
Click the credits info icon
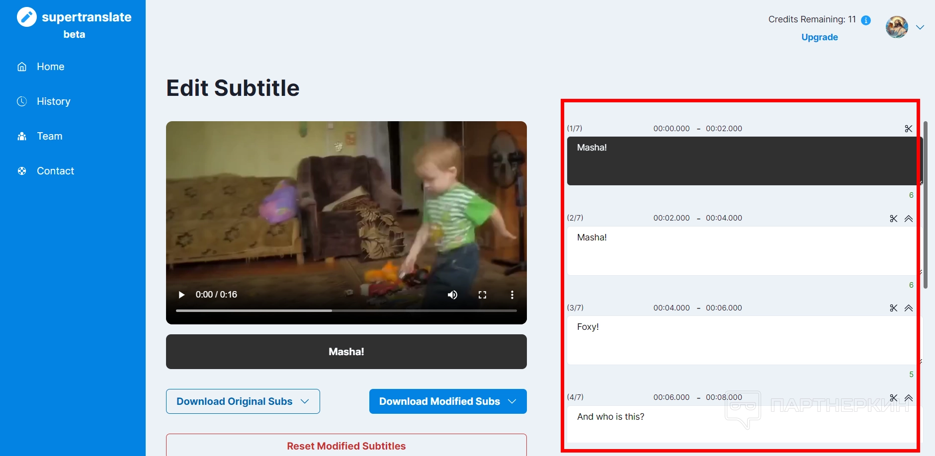click(x=866, y=20)
